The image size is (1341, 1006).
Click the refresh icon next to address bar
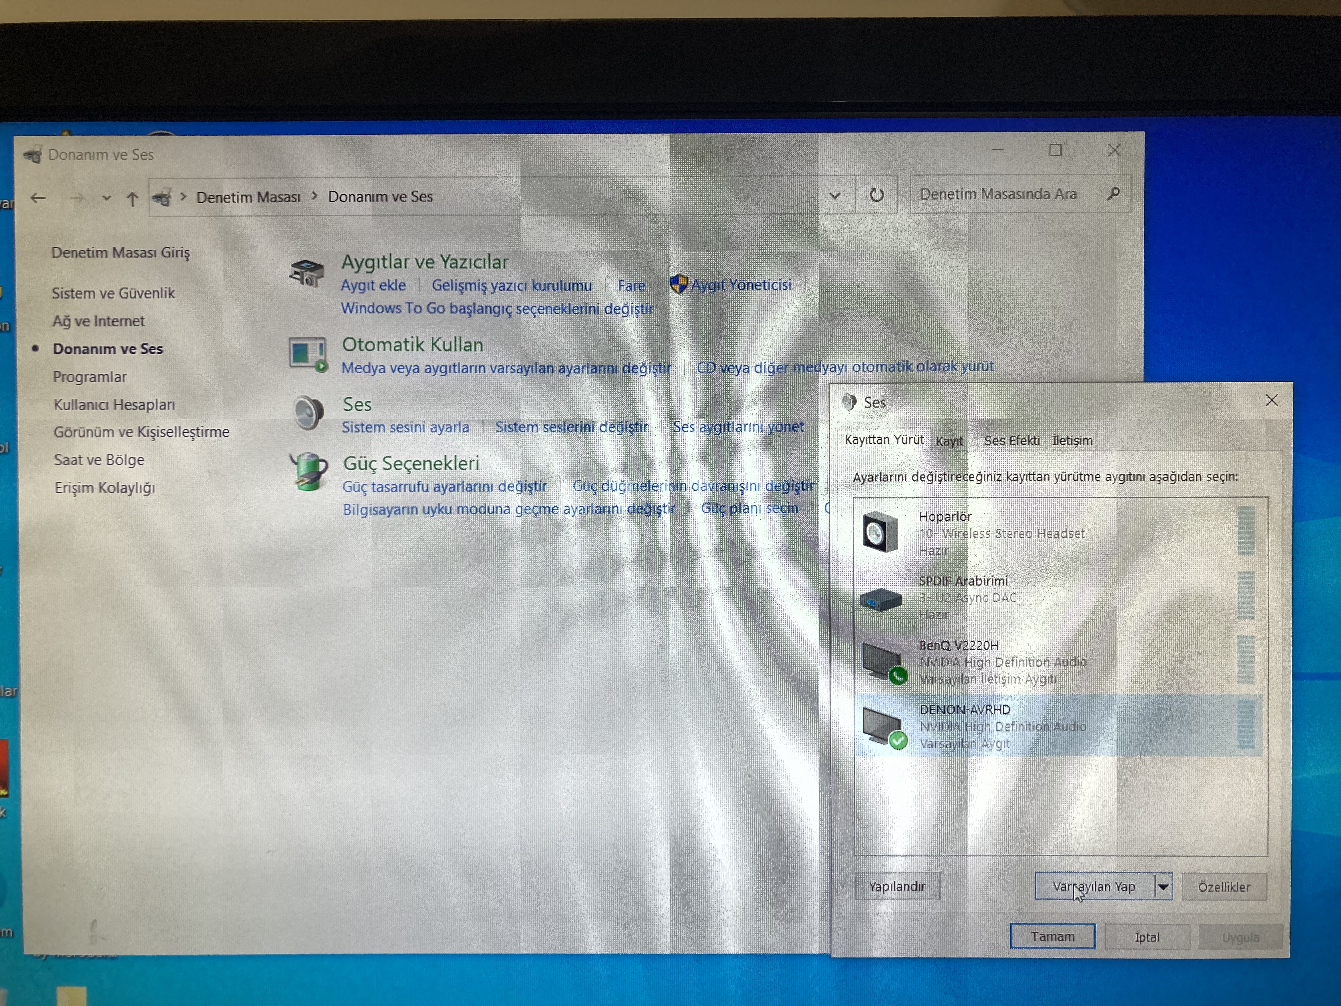(x=877, y=195)
